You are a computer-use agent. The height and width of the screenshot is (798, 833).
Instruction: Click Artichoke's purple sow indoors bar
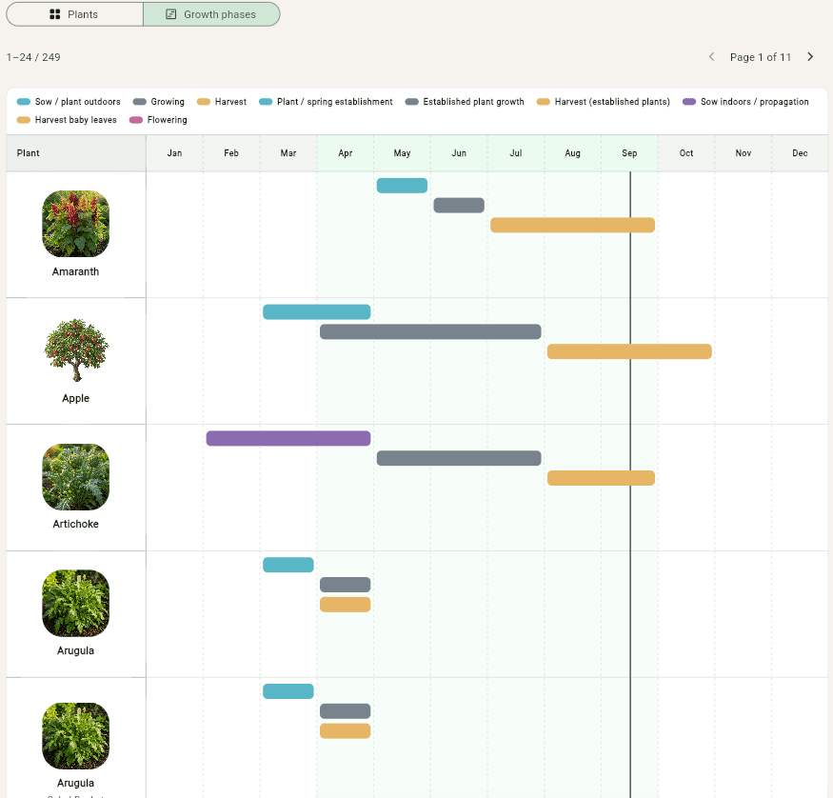(x=288, y=438)
